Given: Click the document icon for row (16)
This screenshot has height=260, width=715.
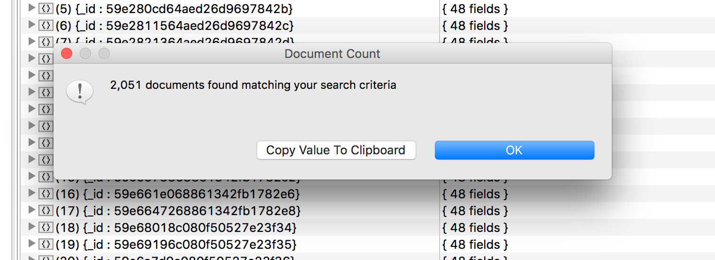Looking at the screenshot, I should coord(46,194).
